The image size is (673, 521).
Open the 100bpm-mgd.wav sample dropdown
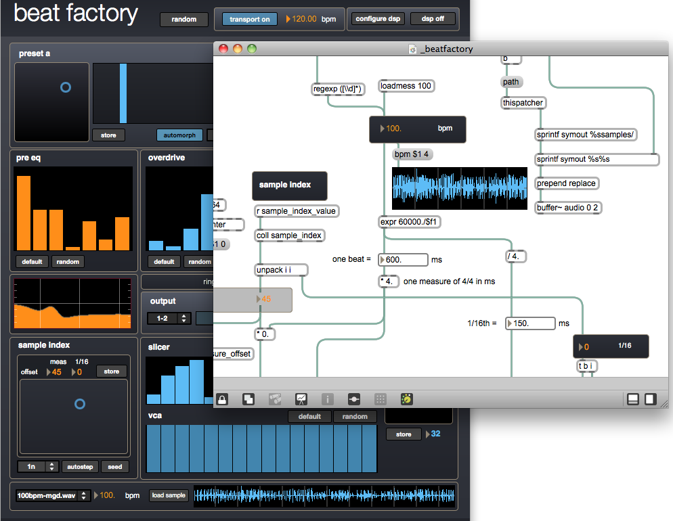[x=52, y=495]
